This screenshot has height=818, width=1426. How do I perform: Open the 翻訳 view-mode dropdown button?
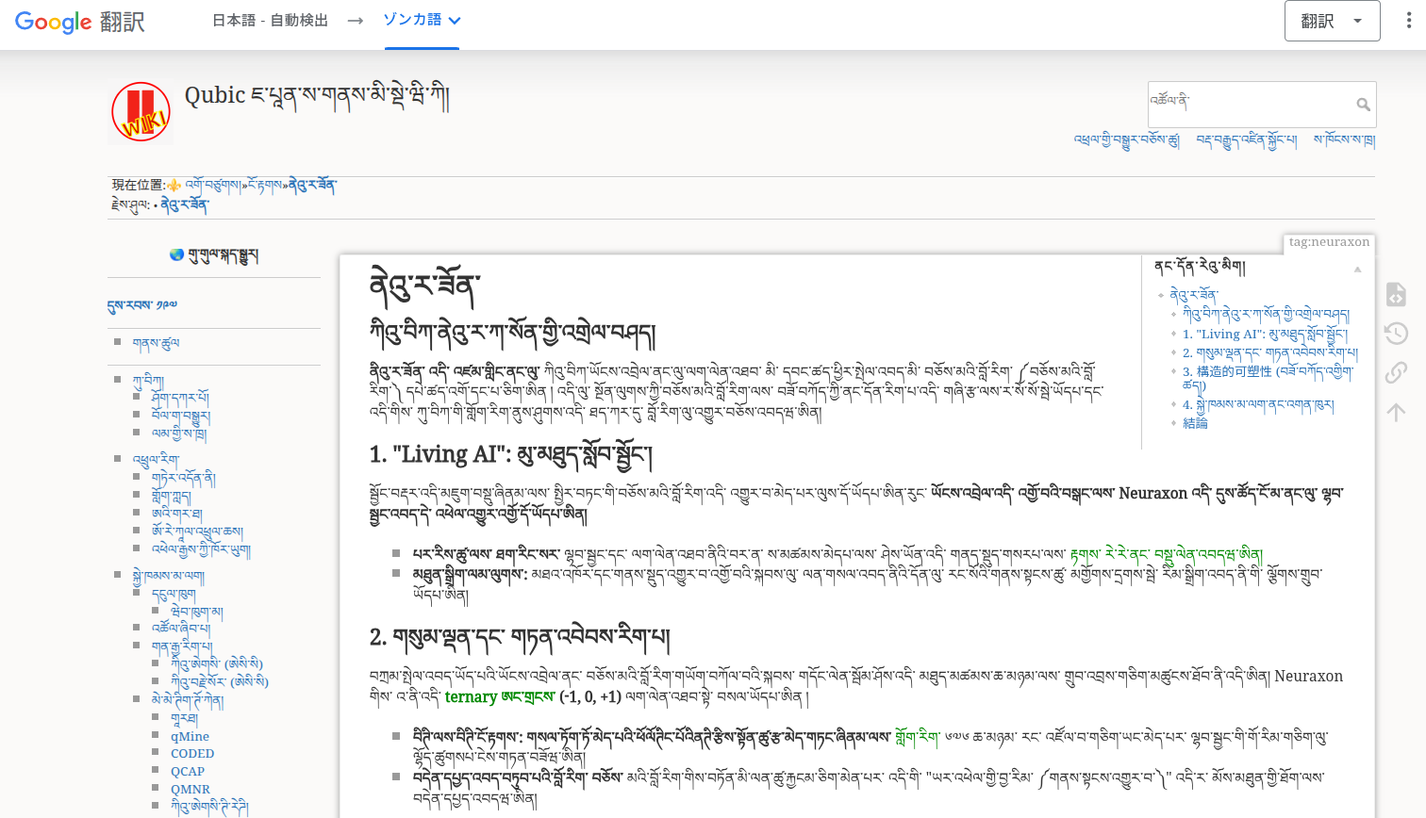click(x=1332, y=21)
